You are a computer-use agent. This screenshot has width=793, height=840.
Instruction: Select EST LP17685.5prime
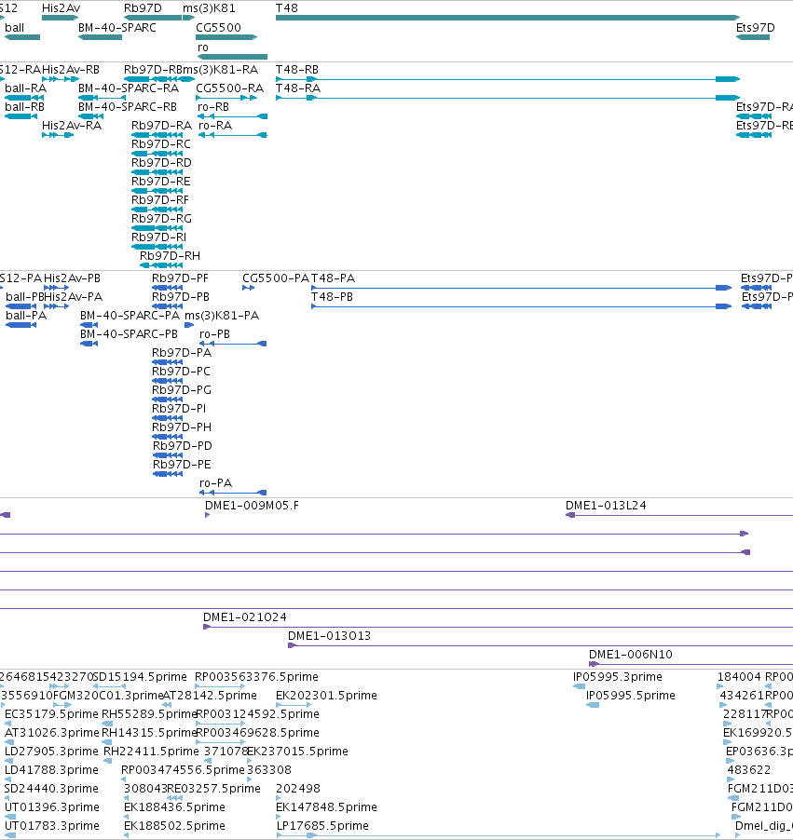pyautogui.click(x=499, y=835)
